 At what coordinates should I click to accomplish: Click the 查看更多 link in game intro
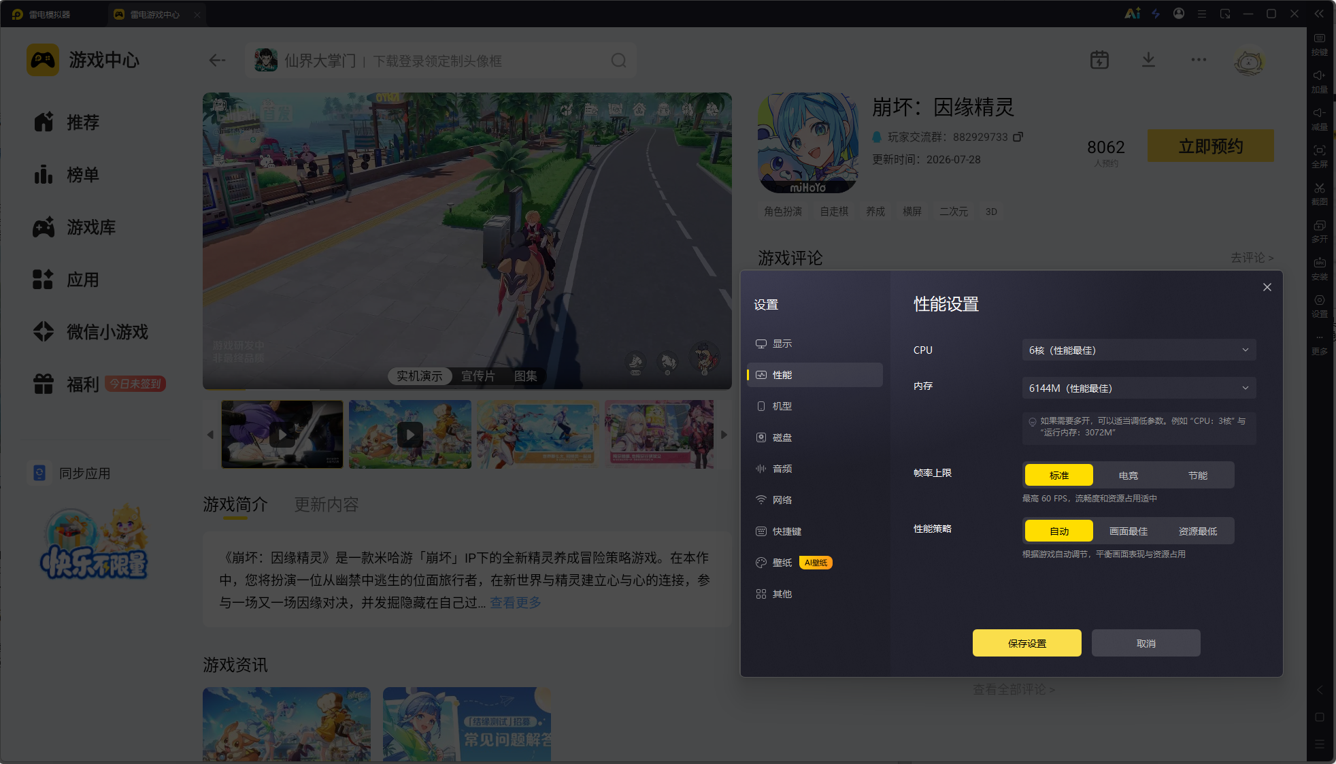pyautogui.click(x=516, y=602)
